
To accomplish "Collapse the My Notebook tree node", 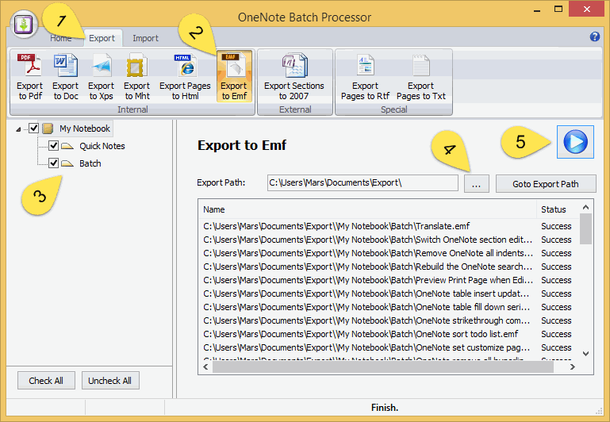I will point(18,129).
